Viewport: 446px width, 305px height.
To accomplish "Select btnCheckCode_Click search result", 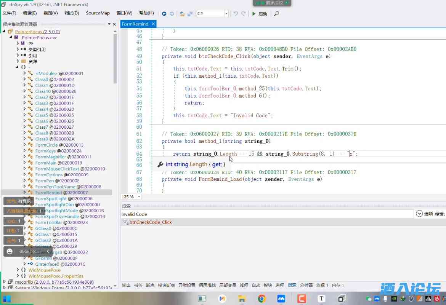I will point(150,222).
